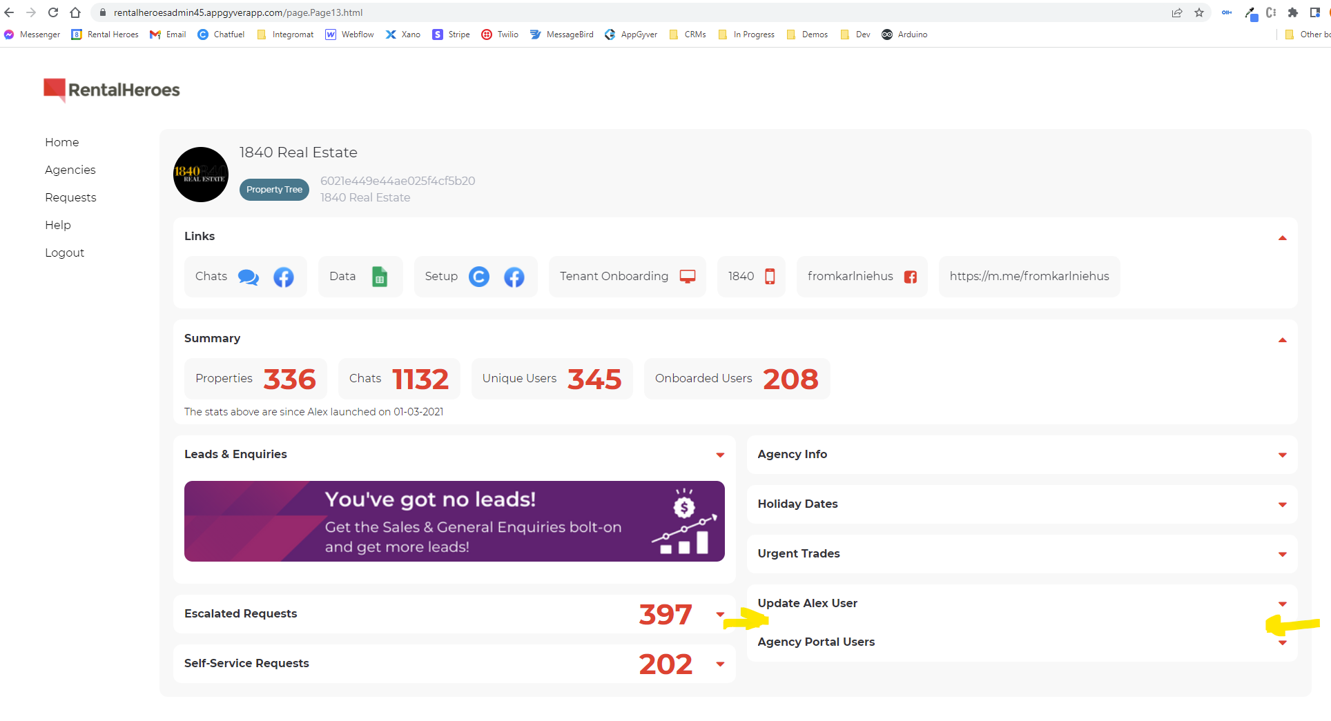The image size is (1331, 721).
Task: Open the Integromat bookmarks folder
Action: (285, 34)
